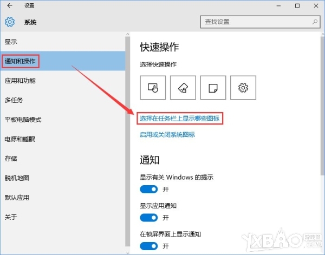
Task: Toggle Windows tips notifications switch
Action: [149, 189]
